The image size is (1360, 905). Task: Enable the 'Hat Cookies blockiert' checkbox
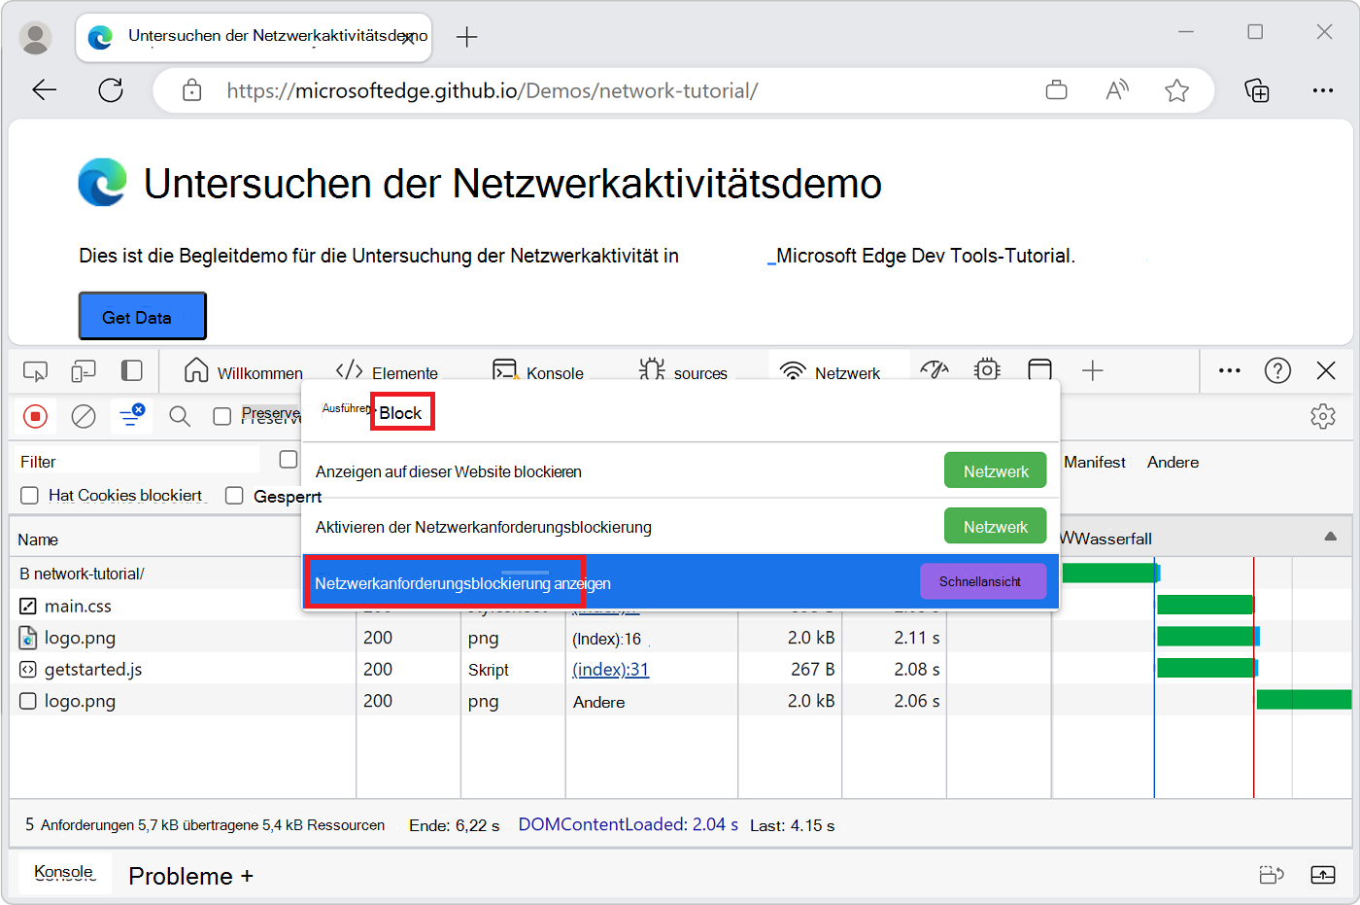[29, 495]
